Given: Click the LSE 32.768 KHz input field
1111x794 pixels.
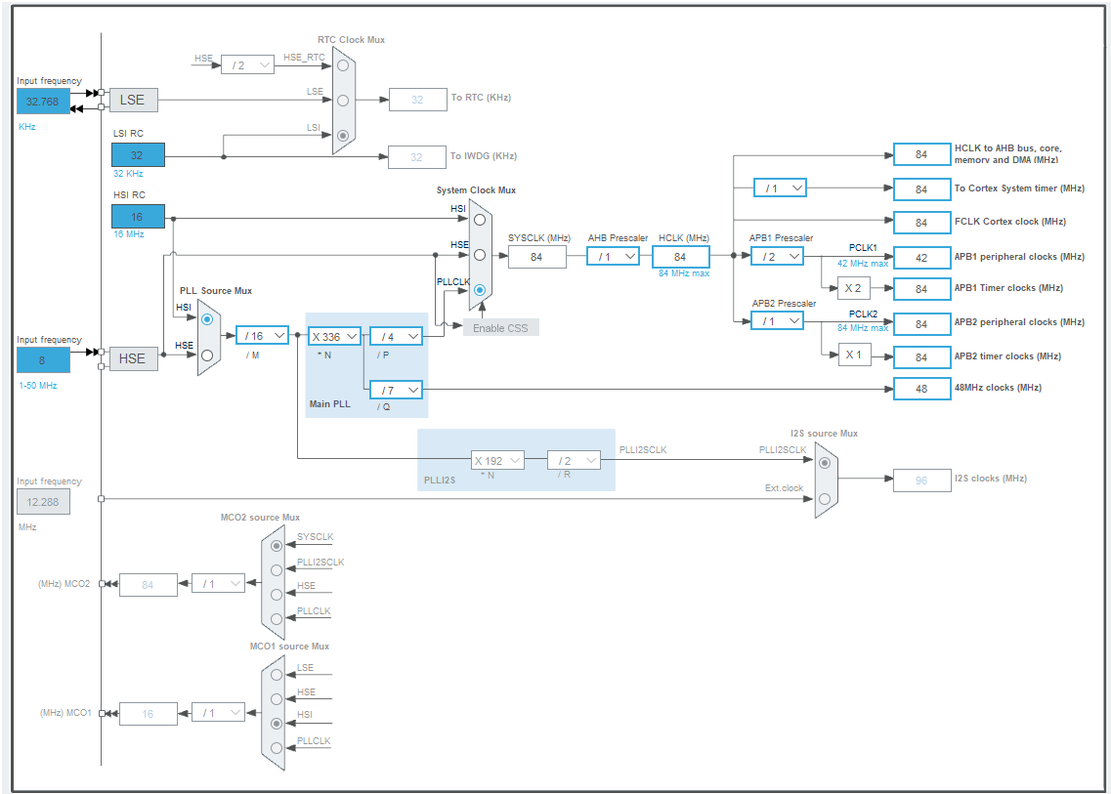Looking at the screenshot, I should pos(42,102).
